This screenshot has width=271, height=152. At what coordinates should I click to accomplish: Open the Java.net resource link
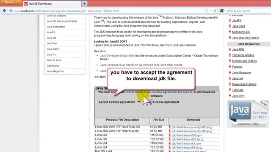click(x=237, y=79)
